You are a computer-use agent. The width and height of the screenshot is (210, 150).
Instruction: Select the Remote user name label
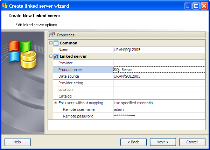tap(79, 109)
